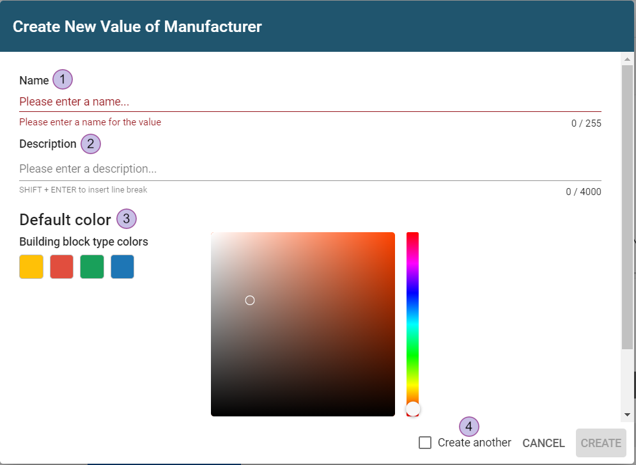Click the Name input field

310,102
